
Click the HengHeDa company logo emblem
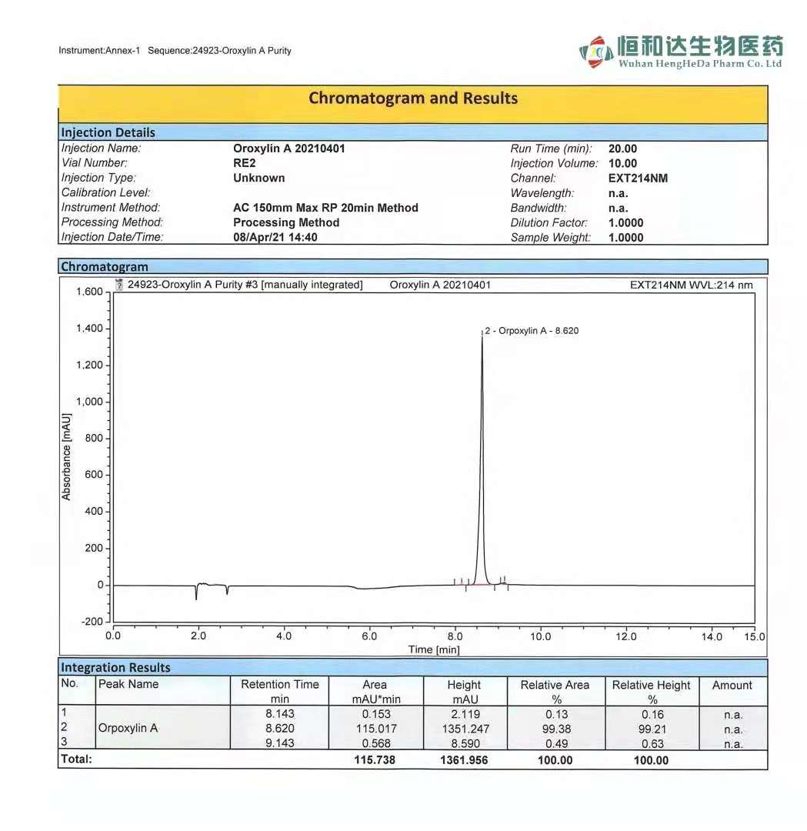(595, 52)
